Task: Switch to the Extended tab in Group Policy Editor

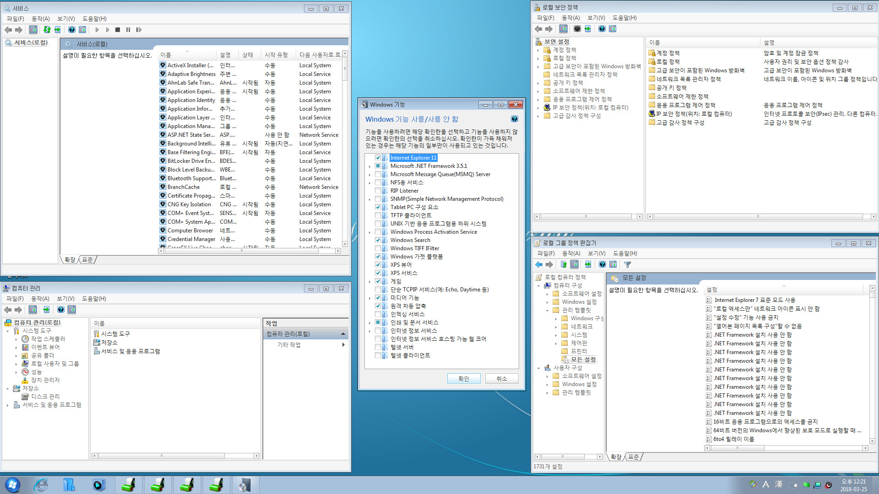Action: tap(616, 457)
